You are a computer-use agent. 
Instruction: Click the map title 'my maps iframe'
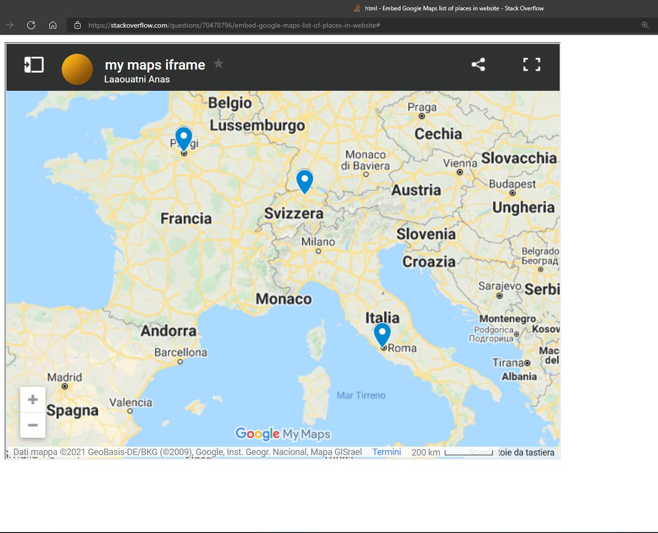pos(155,65)
